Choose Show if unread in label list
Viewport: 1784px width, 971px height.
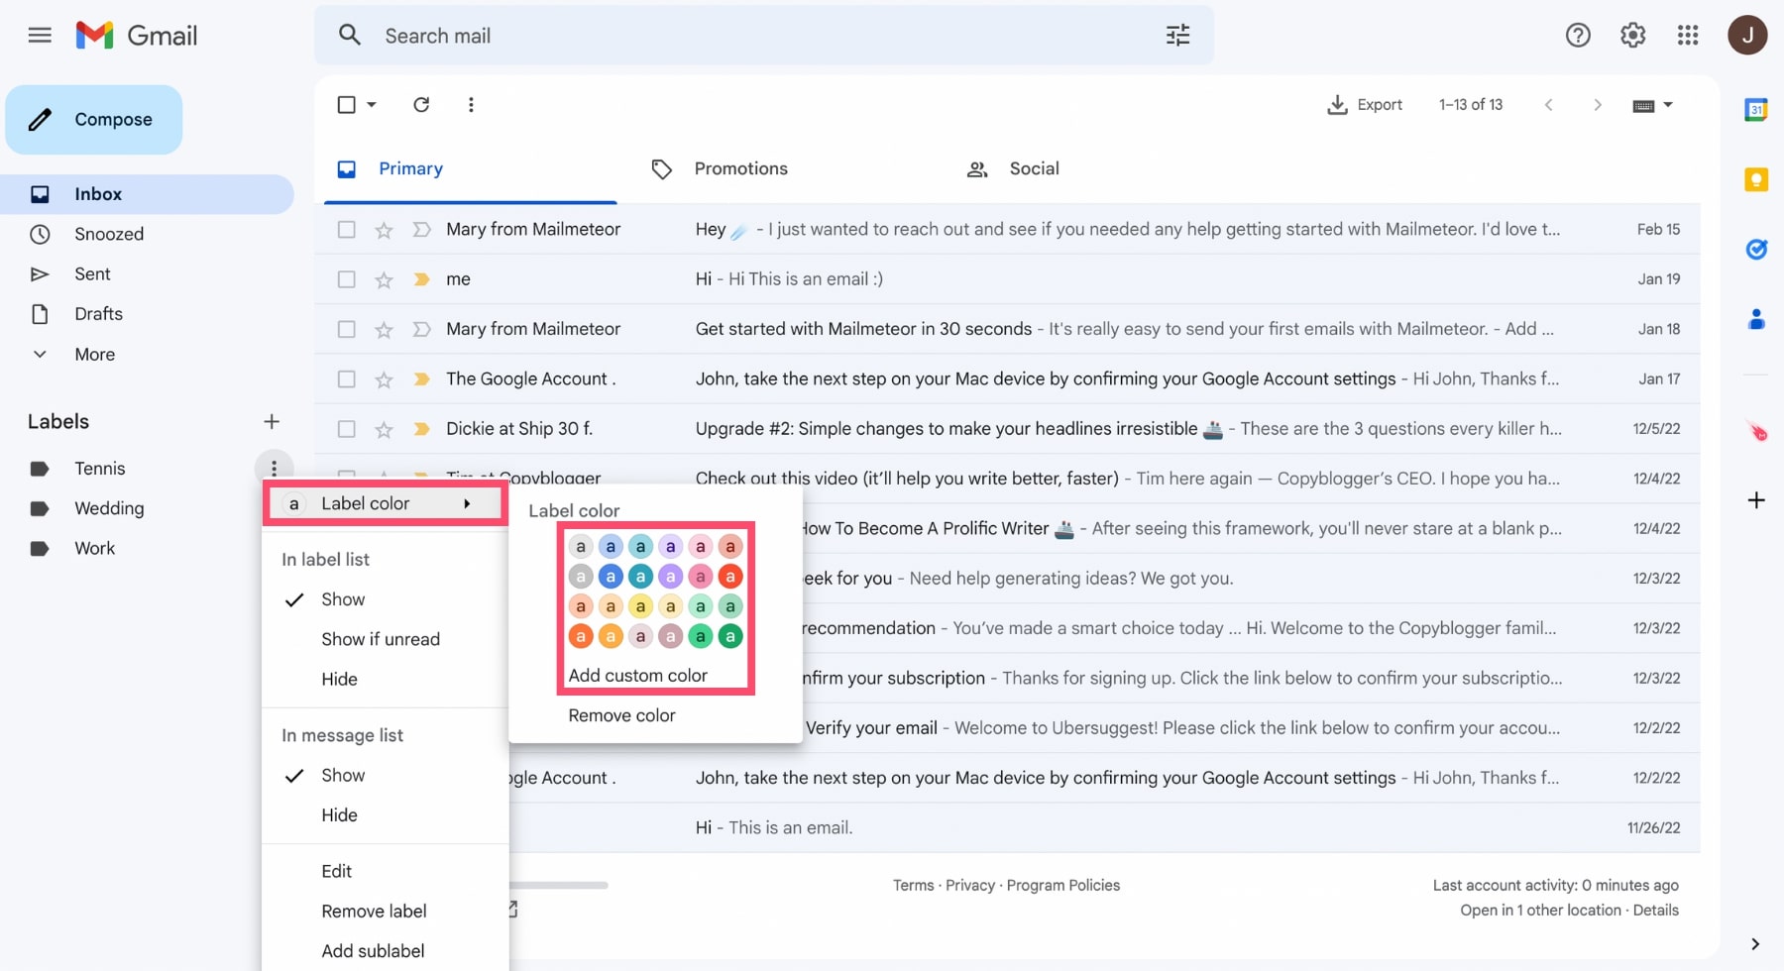pyautogui.click(x=380, y=640)
